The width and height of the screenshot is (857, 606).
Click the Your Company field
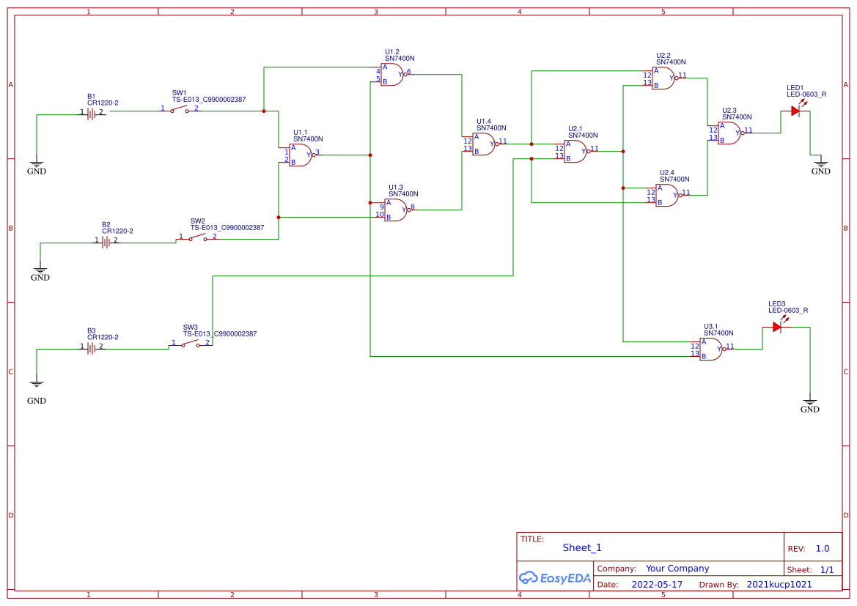(677, 569)
